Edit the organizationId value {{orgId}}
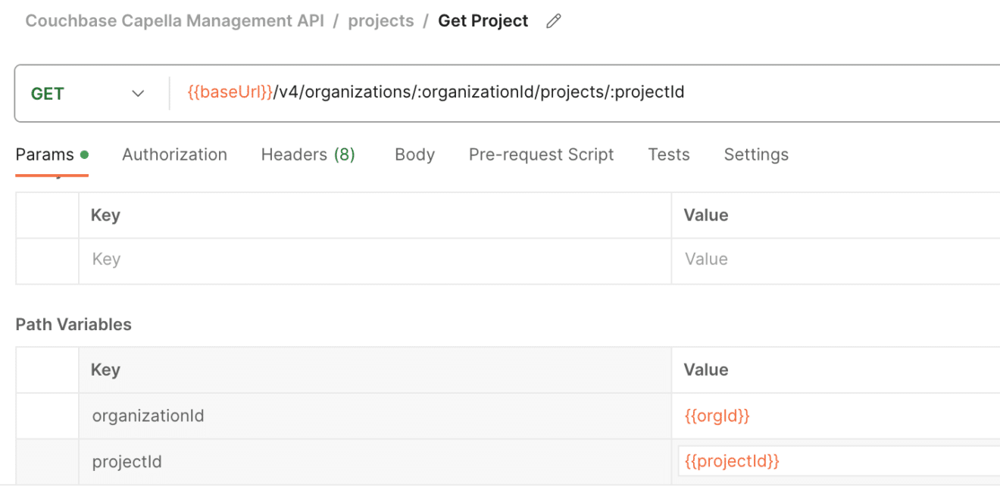This screenshot has height=496, width=1000. [717, 415]
